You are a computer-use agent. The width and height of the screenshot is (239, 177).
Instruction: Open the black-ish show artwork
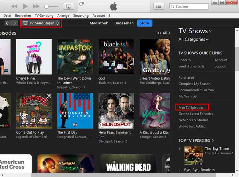[x=116, y=57]
